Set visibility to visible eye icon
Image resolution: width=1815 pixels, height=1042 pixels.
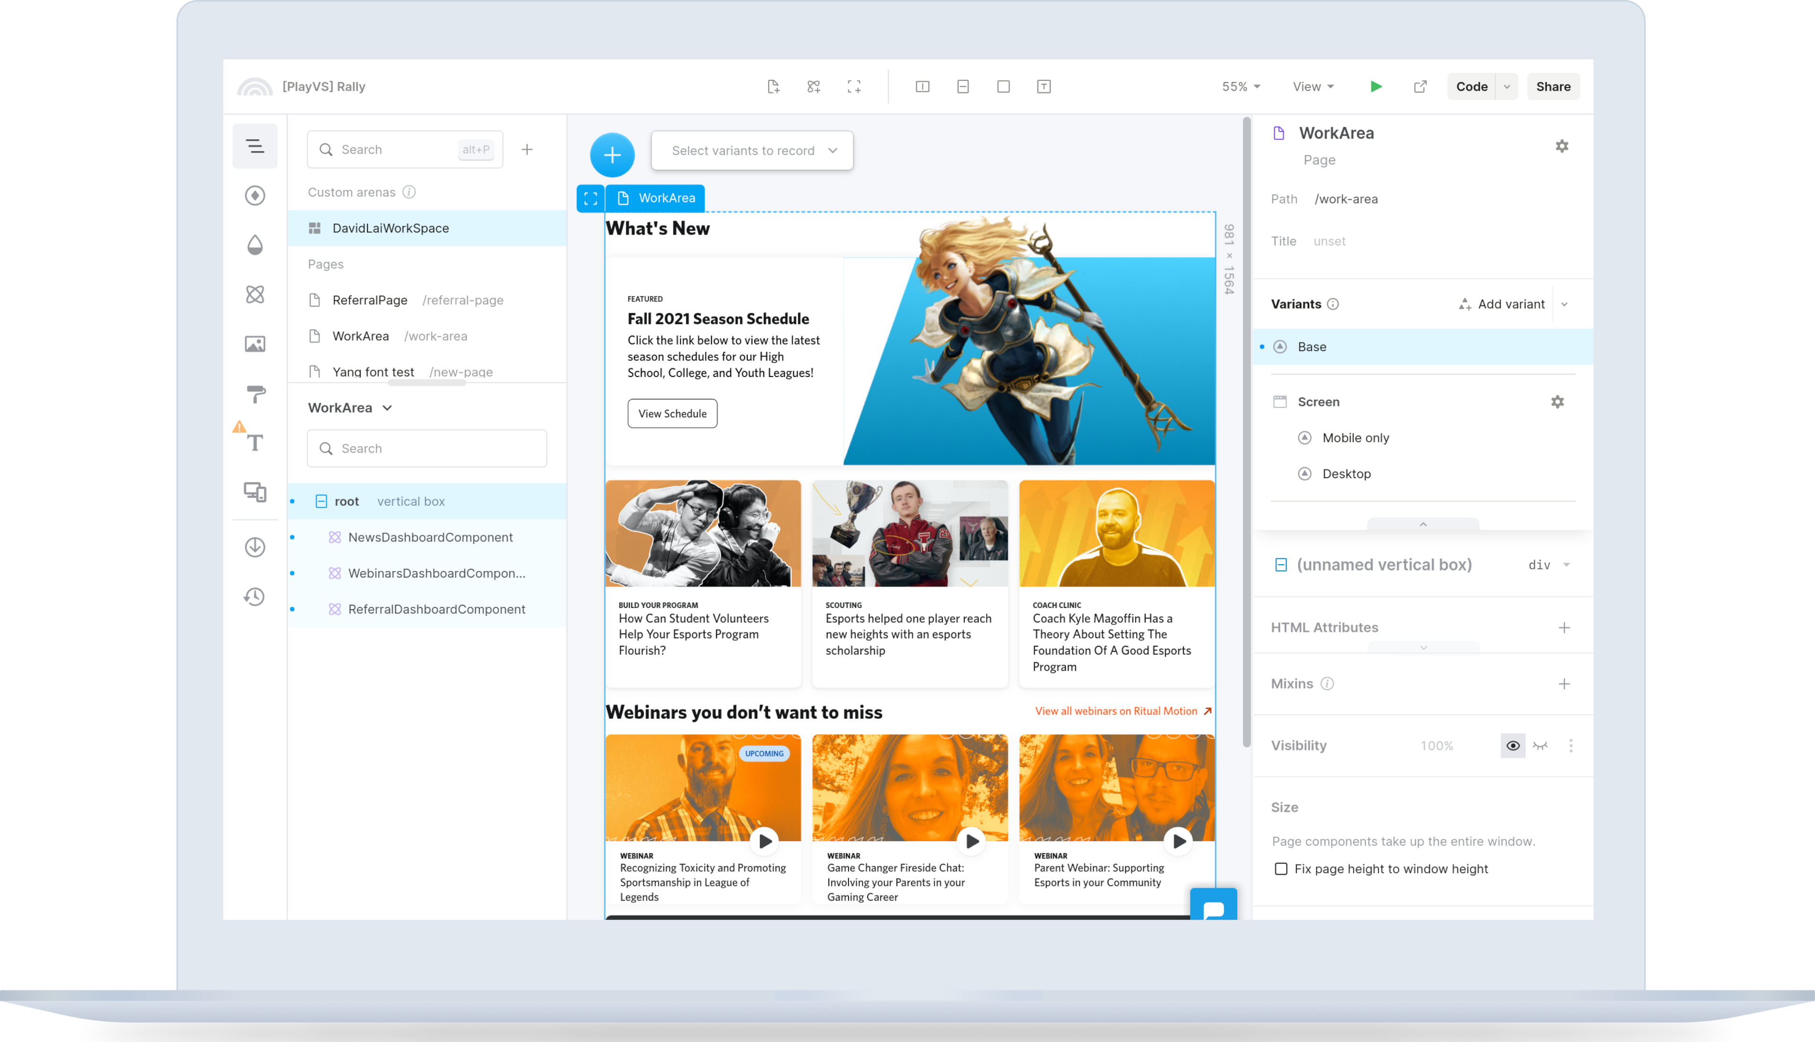1513,746
